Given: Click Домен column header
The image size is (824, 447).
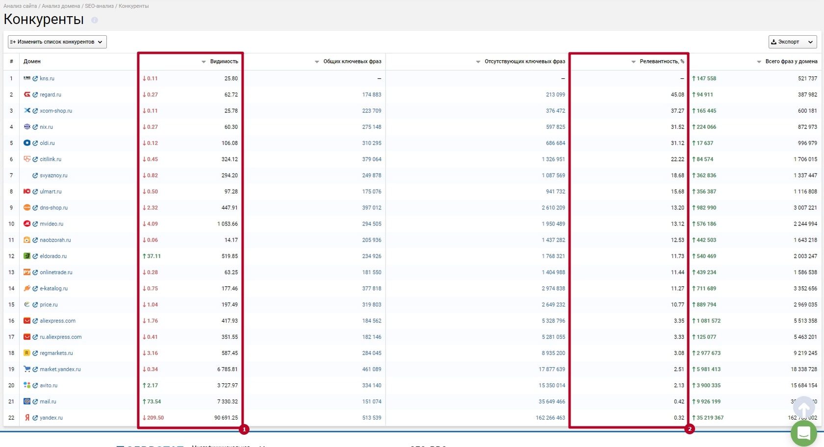Looking at the screenshot, I should tap(32, 61).
